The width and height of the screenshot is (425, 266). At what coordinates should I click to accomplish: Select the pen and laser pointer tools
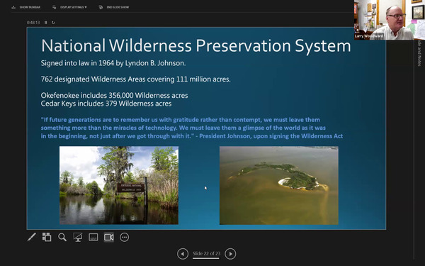pos(31,237)
